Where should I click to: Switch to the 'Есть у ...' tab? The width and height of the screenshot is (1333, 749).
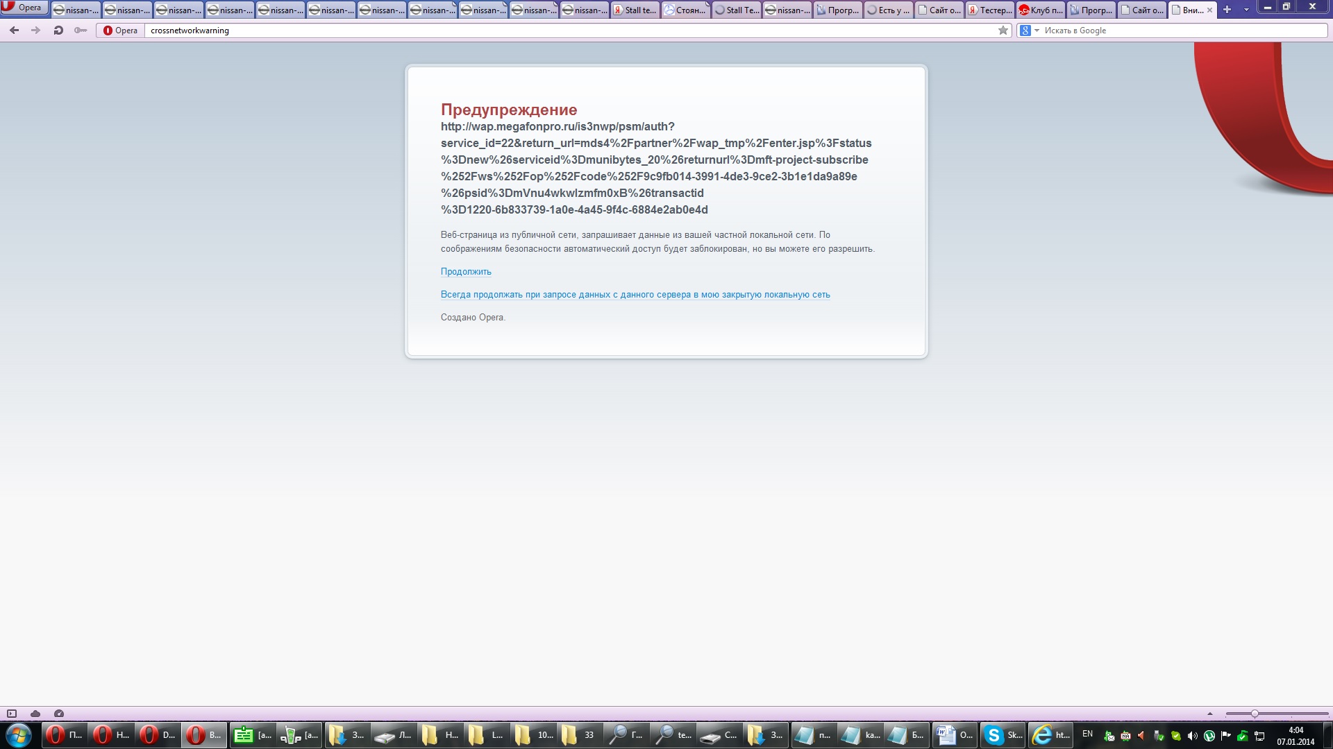pos(888,10)
